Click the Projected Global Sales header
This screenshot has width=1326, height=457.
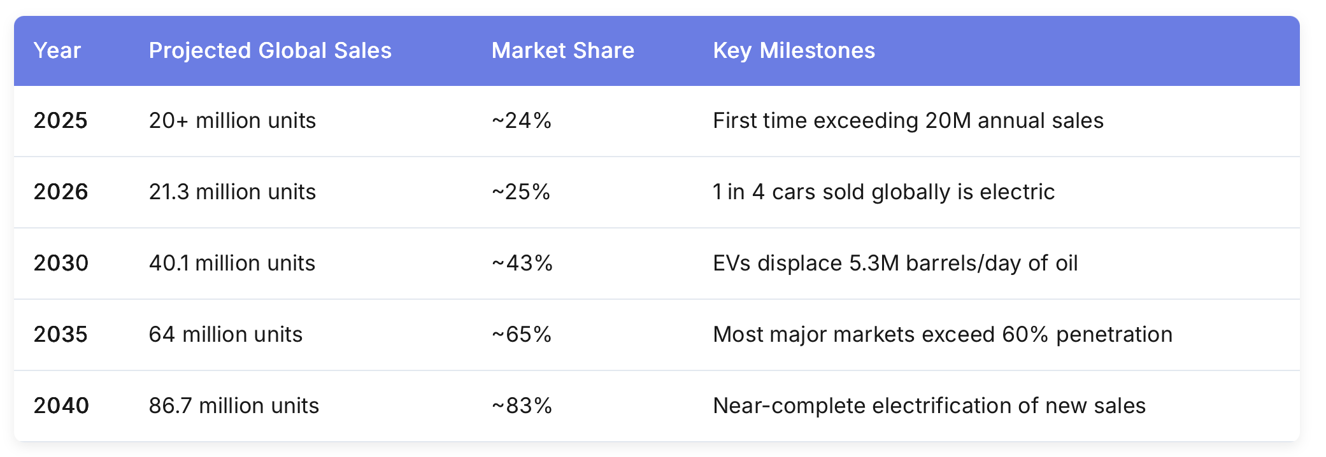(270, 51)
